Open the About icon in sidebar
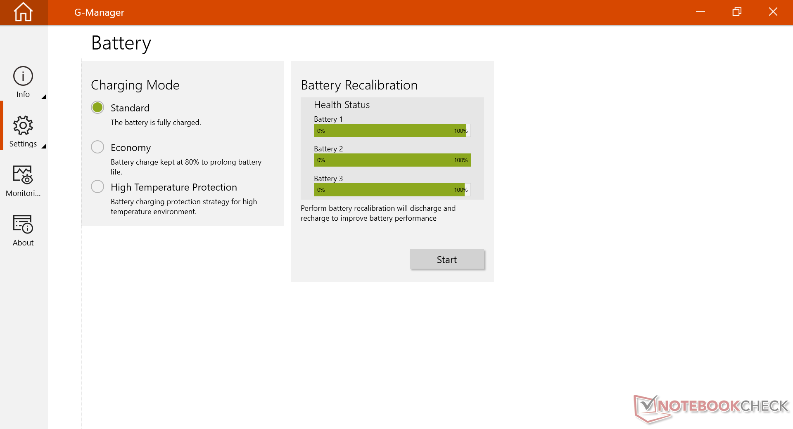The image size is (793, 429). [x=23, y=224]
